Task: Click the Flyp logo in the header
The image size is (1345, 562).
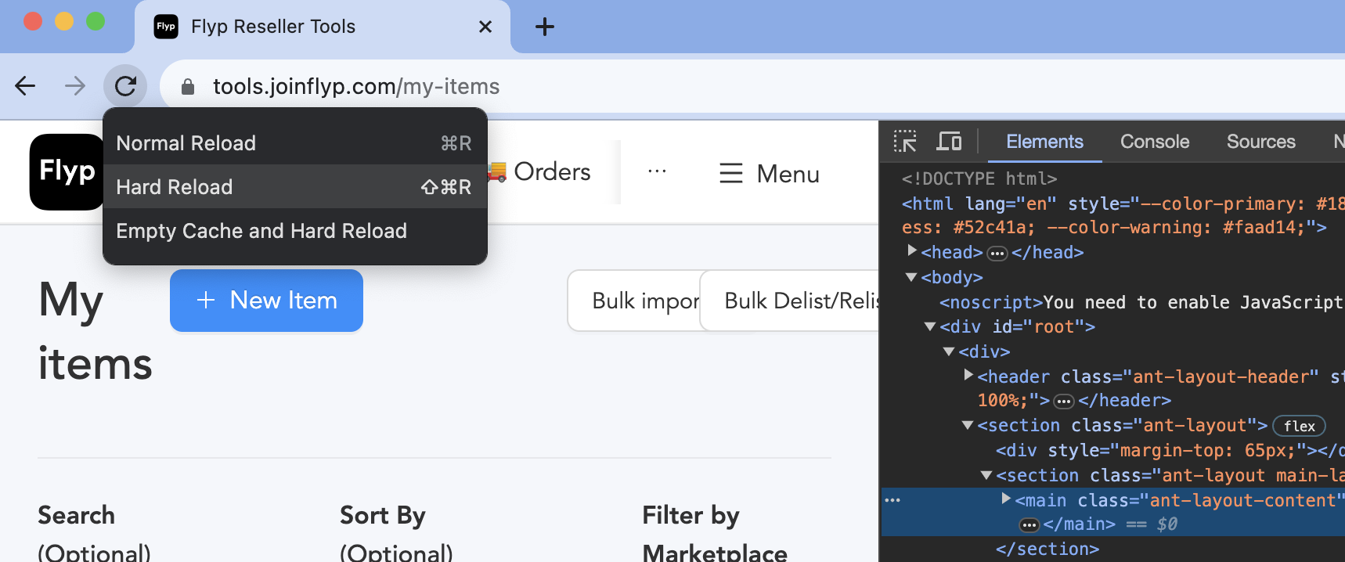Action: click(67, 171)
